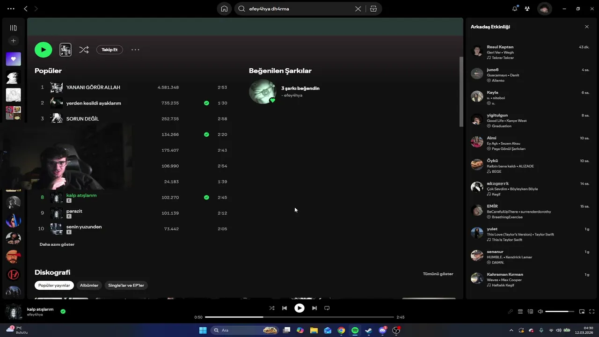Toggle saved checkmark in now playing bar
This screenshot has height=337, width=599.
(63, 311)
